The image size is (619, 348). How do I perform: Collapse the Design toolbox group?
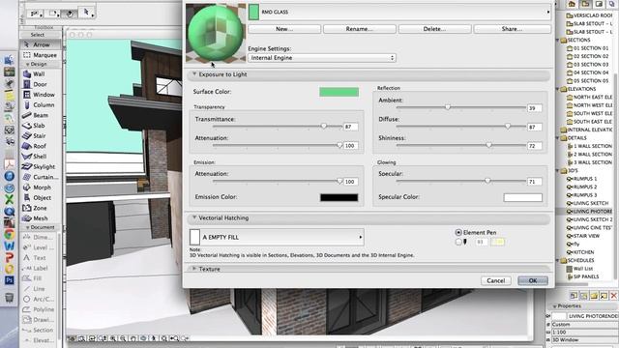(x=28, y=64)
